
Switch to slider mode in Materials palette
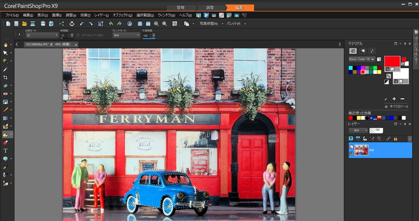pos(372,51)
